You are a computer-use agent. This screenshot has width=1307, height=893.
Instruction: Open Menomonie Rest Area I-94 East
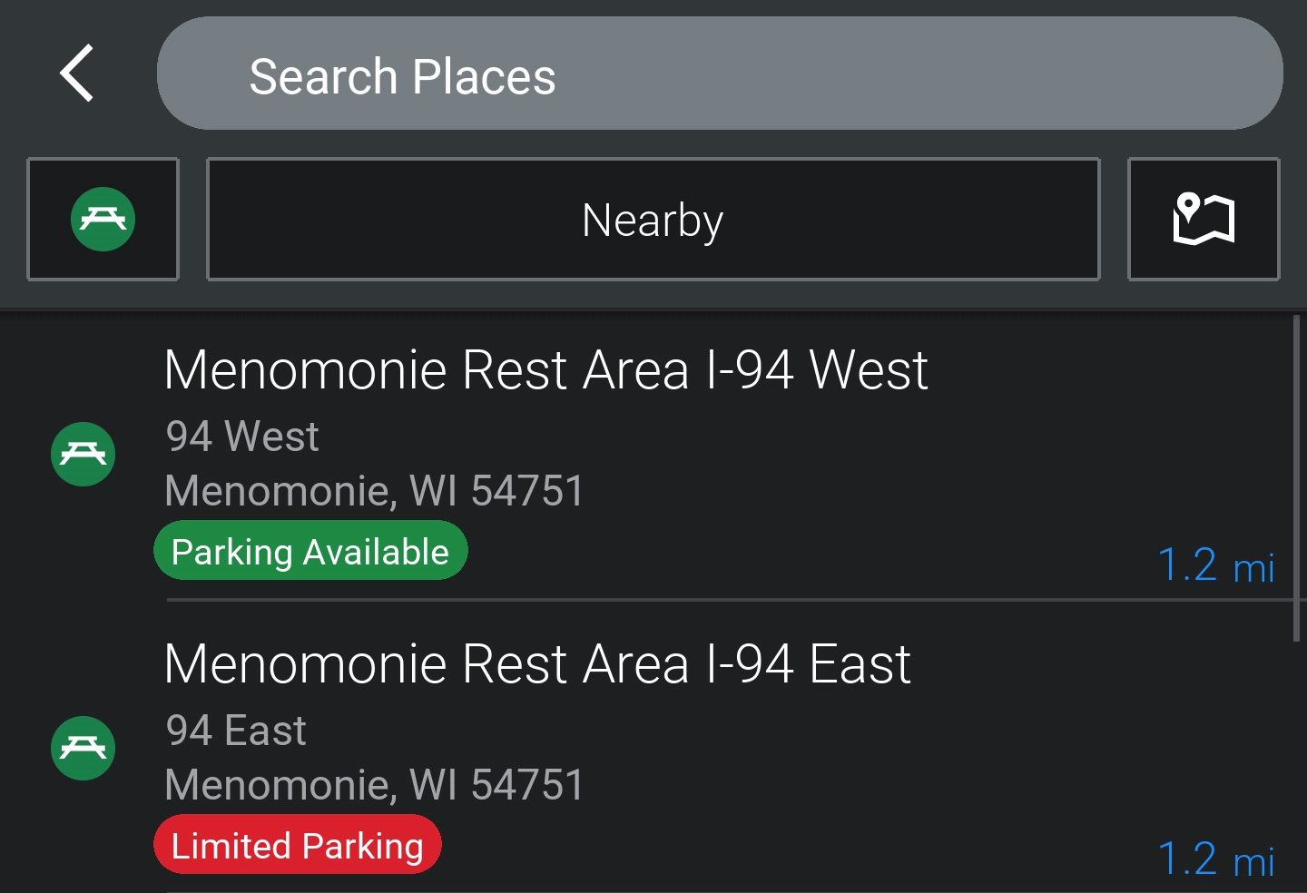tap(537, 664)
